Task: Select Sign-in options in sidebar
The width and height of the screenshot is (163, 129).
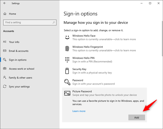Action: (x=30, y=60)
